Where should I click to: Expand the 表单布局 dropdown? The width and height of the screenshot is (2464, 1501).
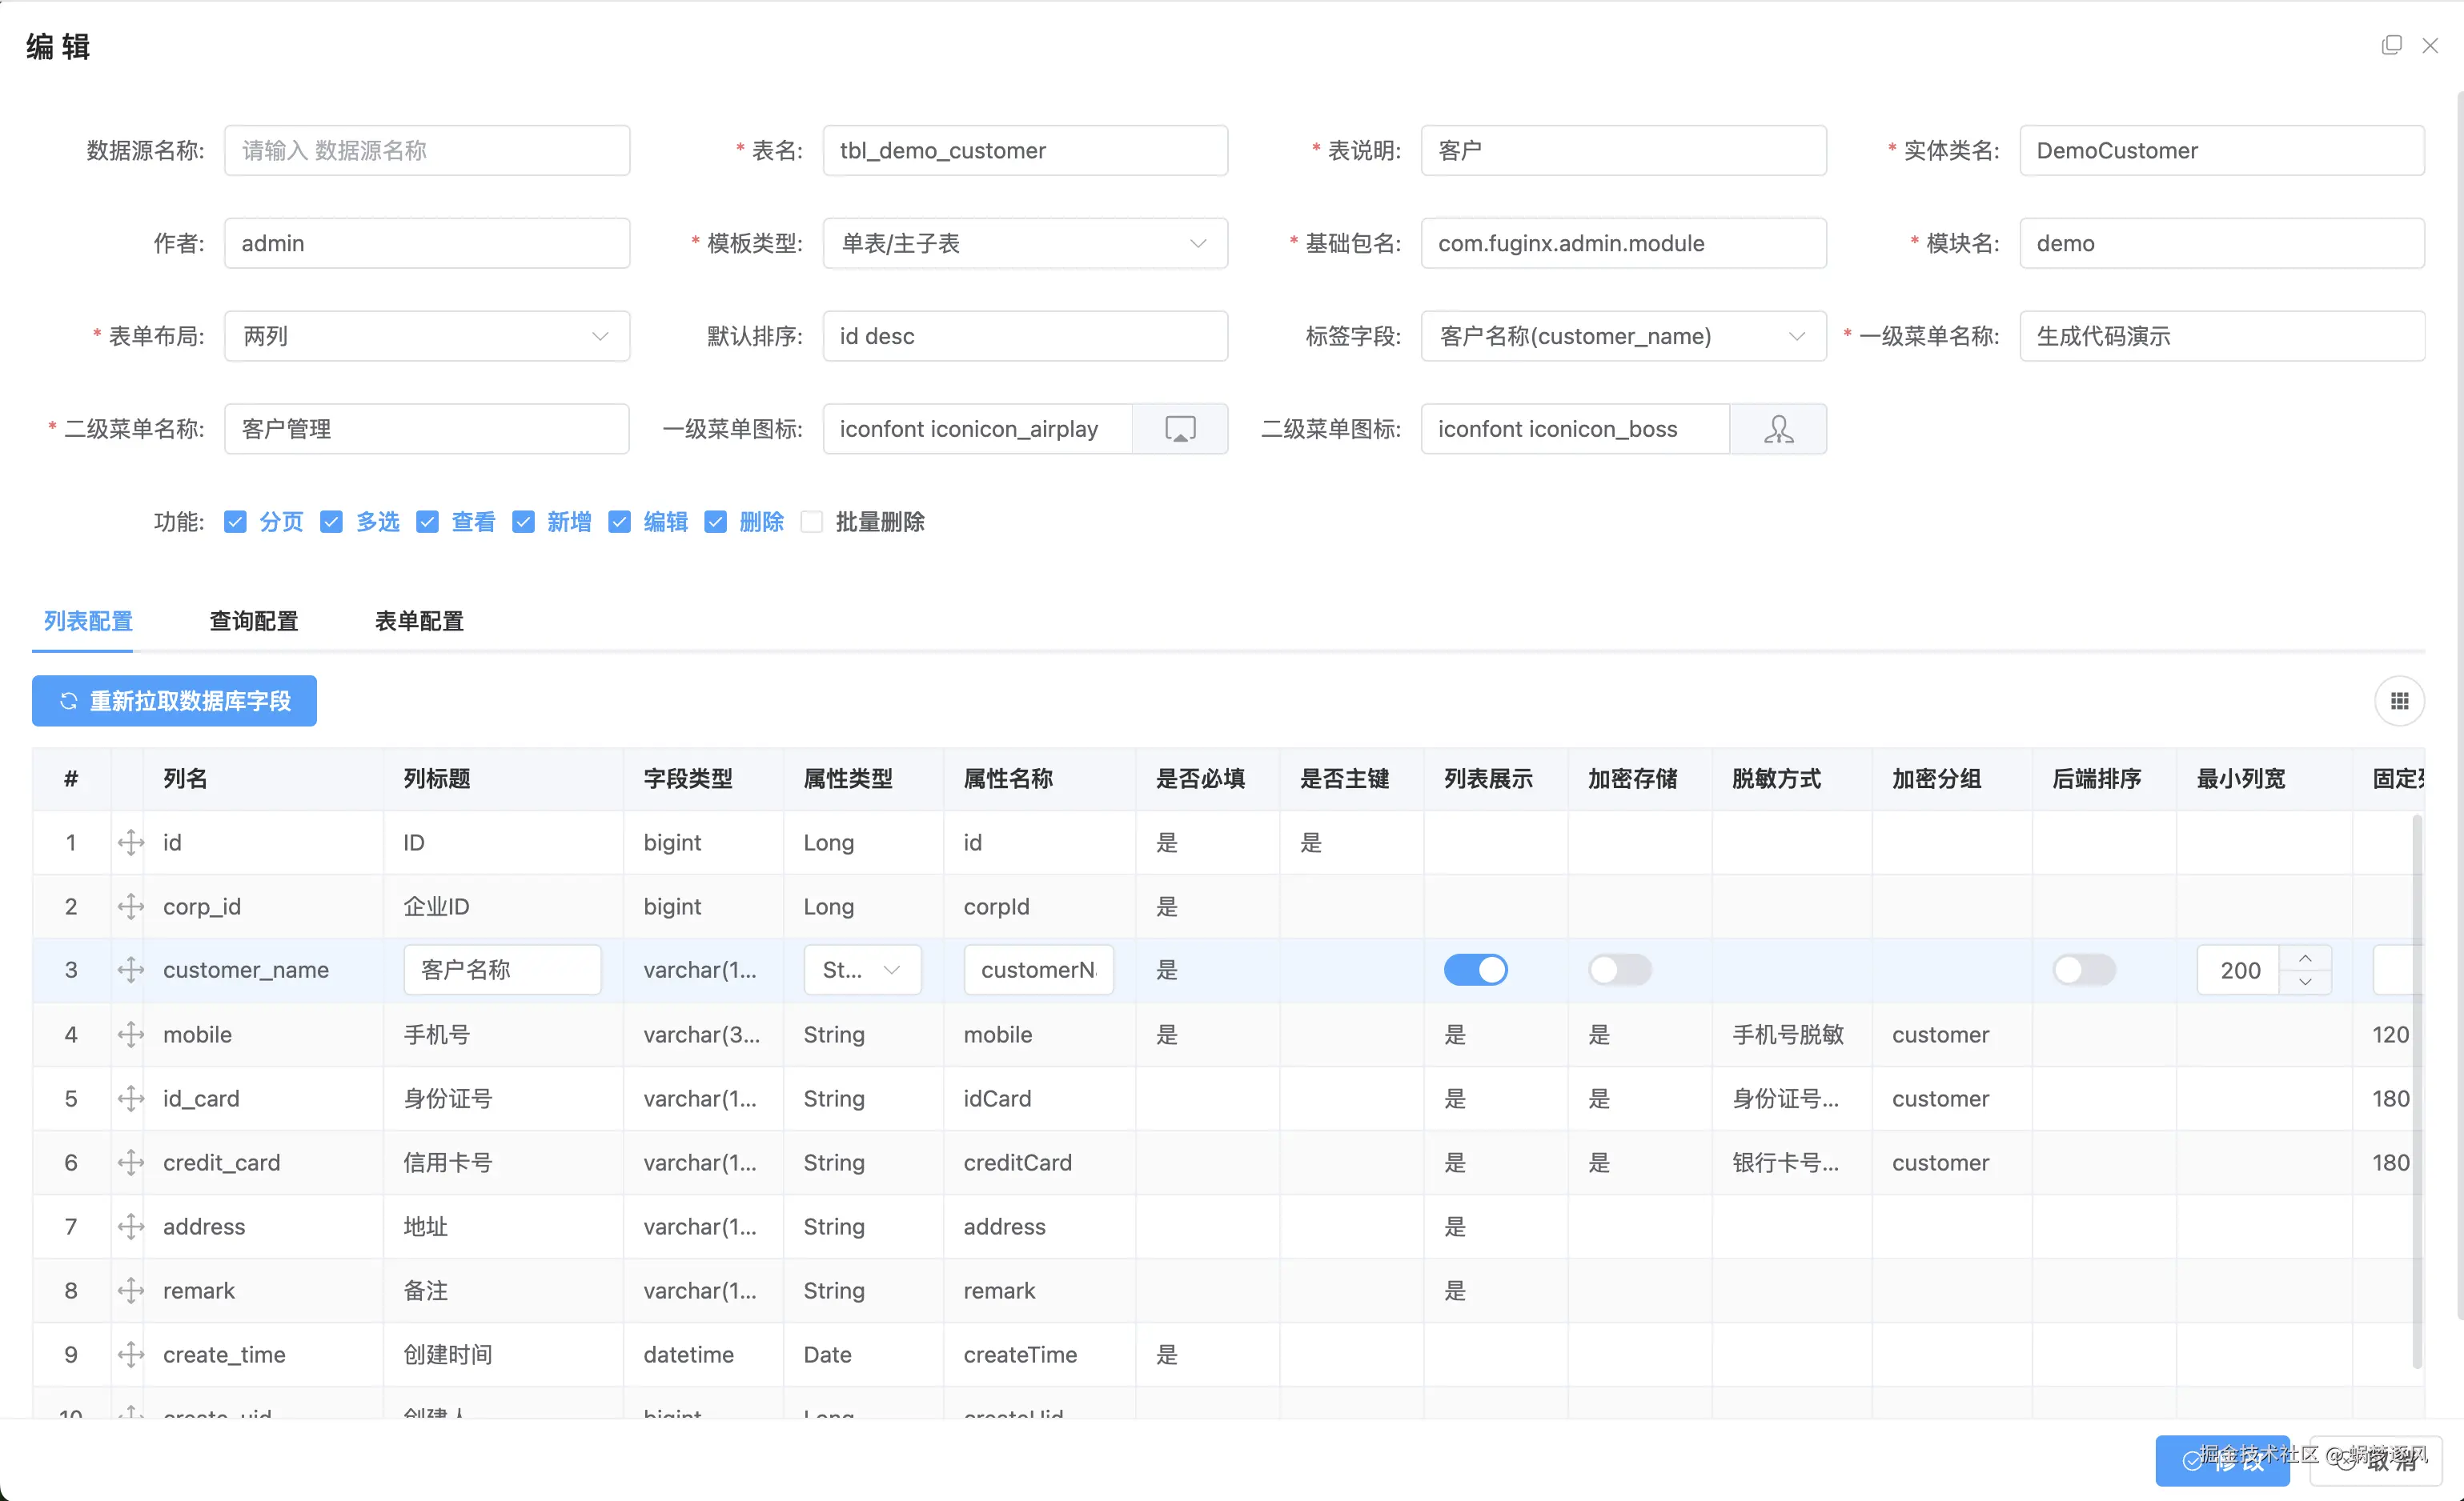[426, 336]
